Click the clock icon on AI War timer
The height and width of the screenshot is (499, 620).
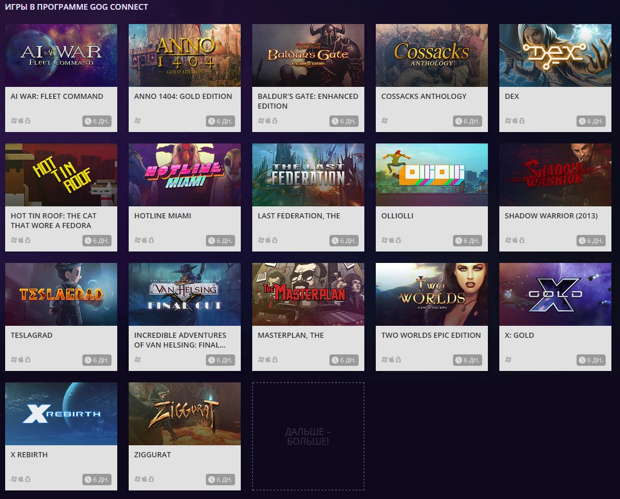click(x=88, y=121)
